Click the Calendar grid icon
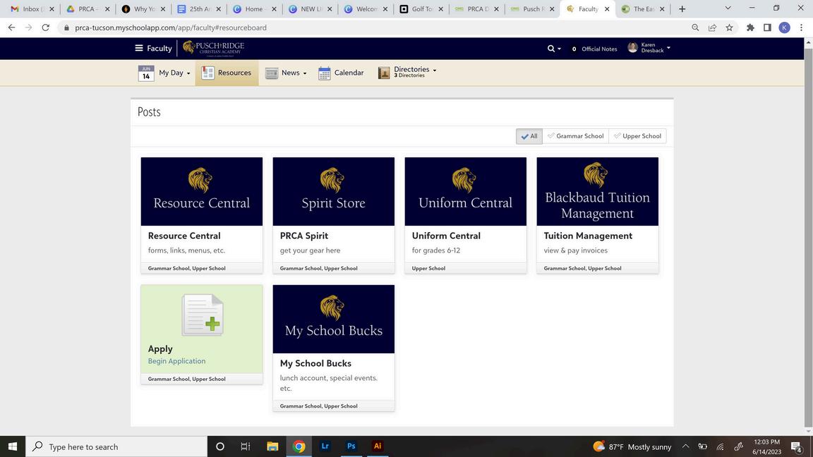The width and height of the screenshot is (813, 457). pos(325,73)
